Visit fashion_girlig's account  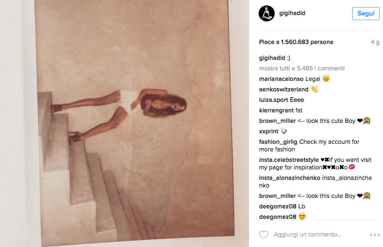click(x=278, y=142)
